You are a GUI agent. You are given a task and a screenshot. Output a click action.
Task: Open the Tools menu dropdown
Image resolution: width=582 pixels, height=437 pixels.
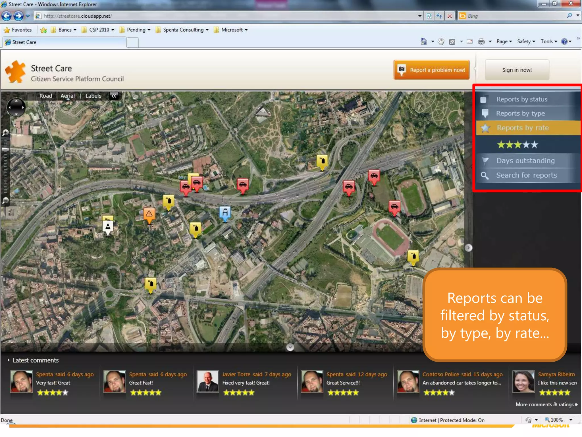click(x=549, y=42)
